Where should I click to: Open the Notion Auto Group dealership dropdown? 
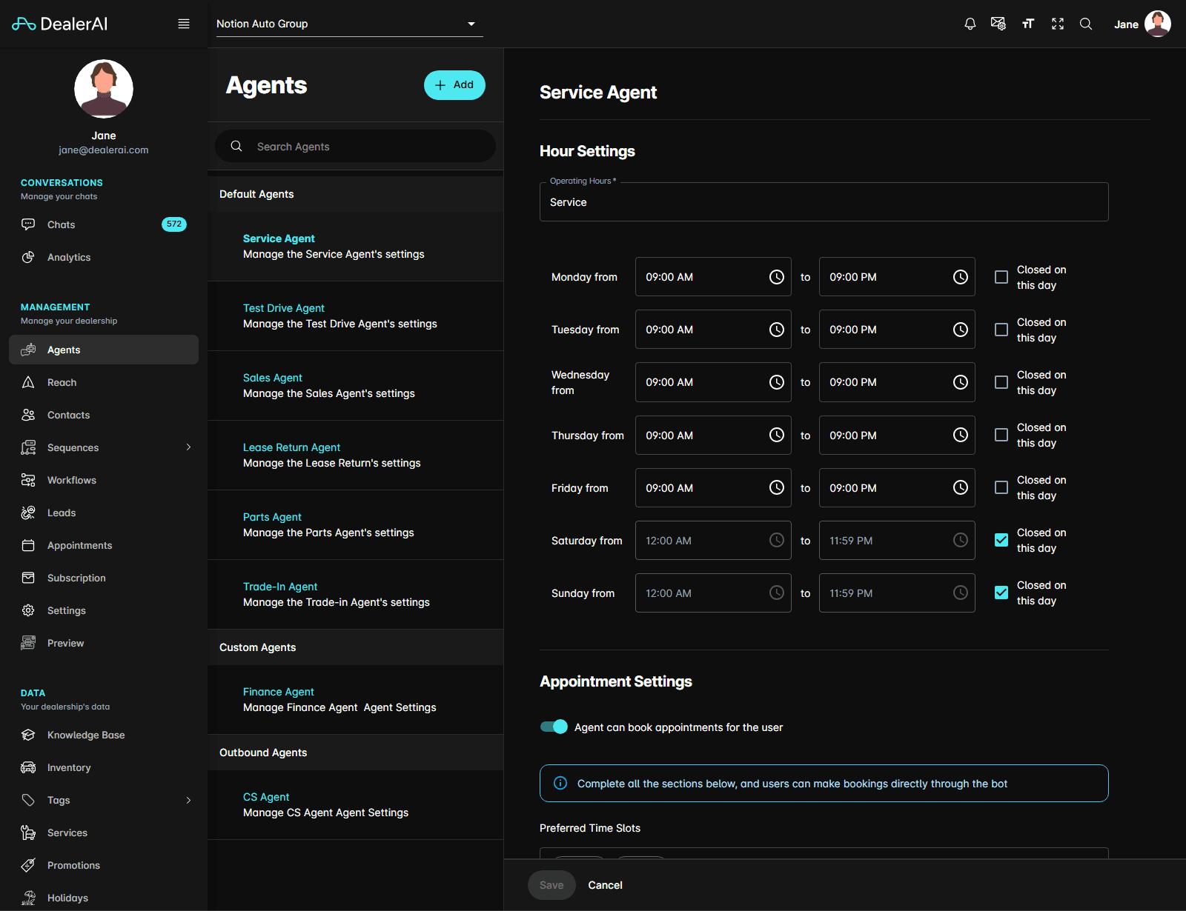point(349,24)
